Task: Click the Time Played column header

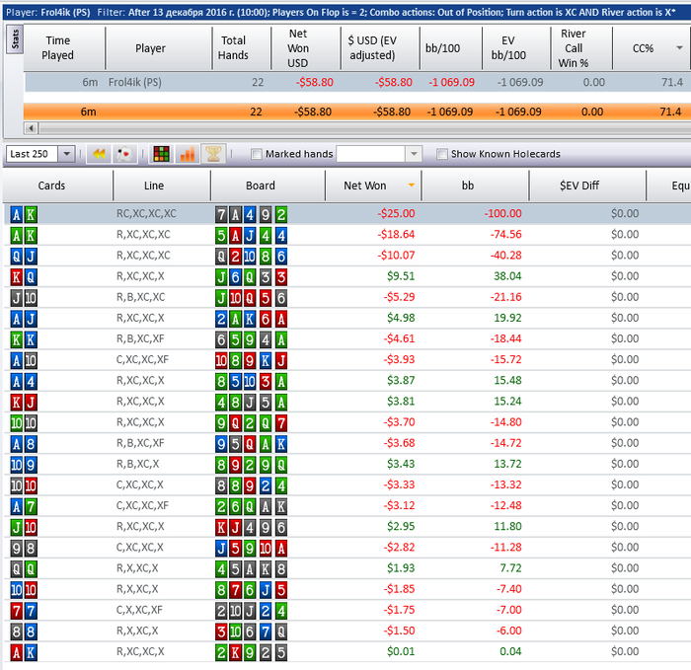Action: [x=64, y=47]
